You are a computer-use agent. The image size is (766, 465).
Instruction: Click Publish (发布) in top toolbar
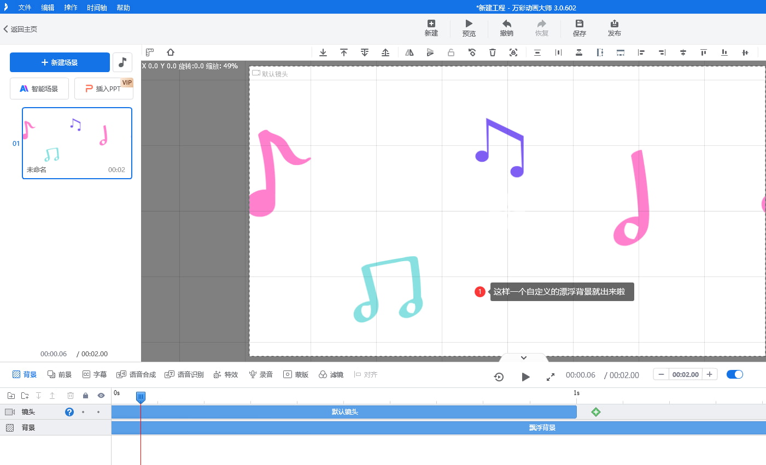[x=614, y=28]
